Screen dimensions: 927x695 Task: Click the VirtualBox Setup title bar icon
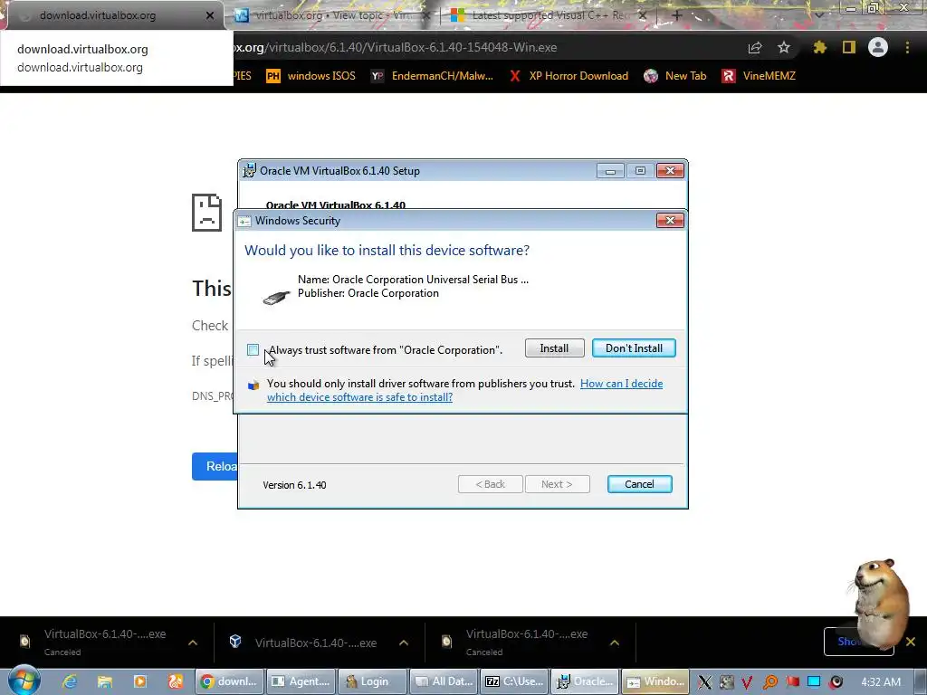coord(250,170)
